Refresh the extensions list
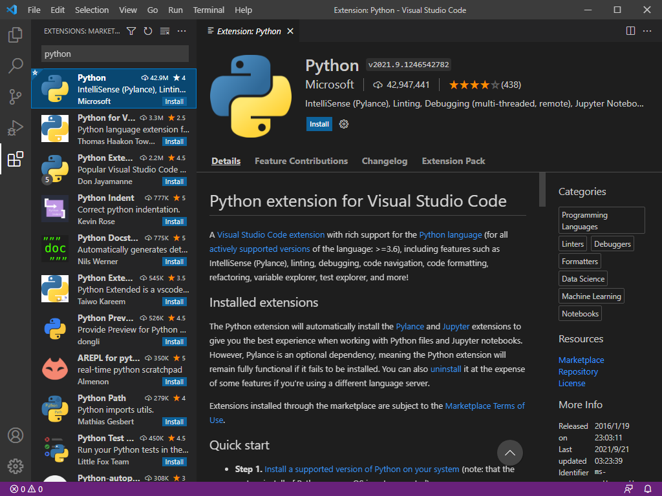This screenshot has height=496, width=662. click(148, 31)
